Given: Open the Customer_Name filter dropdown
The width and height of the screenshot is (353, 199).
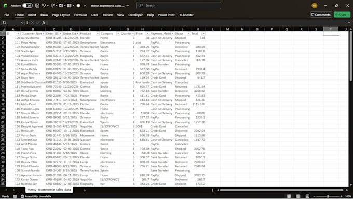Looking at the screenshot, I should [43, 34].
